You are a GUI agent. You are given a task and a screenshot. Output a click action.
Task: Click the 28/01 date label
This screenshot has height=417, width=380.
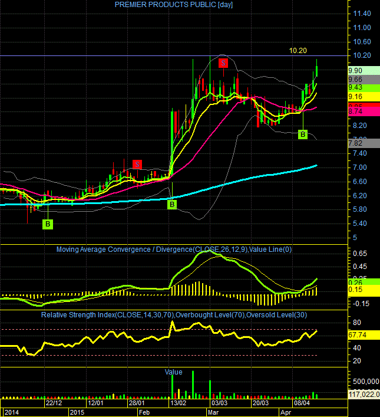tap(137, 403)
